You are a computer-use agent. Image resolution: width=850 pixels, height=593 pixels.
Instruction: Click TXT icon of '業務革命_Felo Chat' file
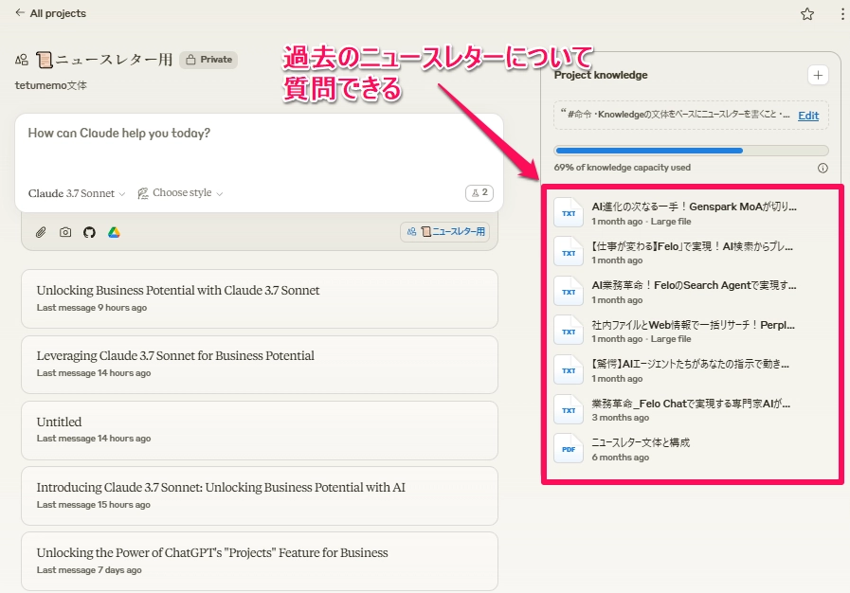point(569,410)
